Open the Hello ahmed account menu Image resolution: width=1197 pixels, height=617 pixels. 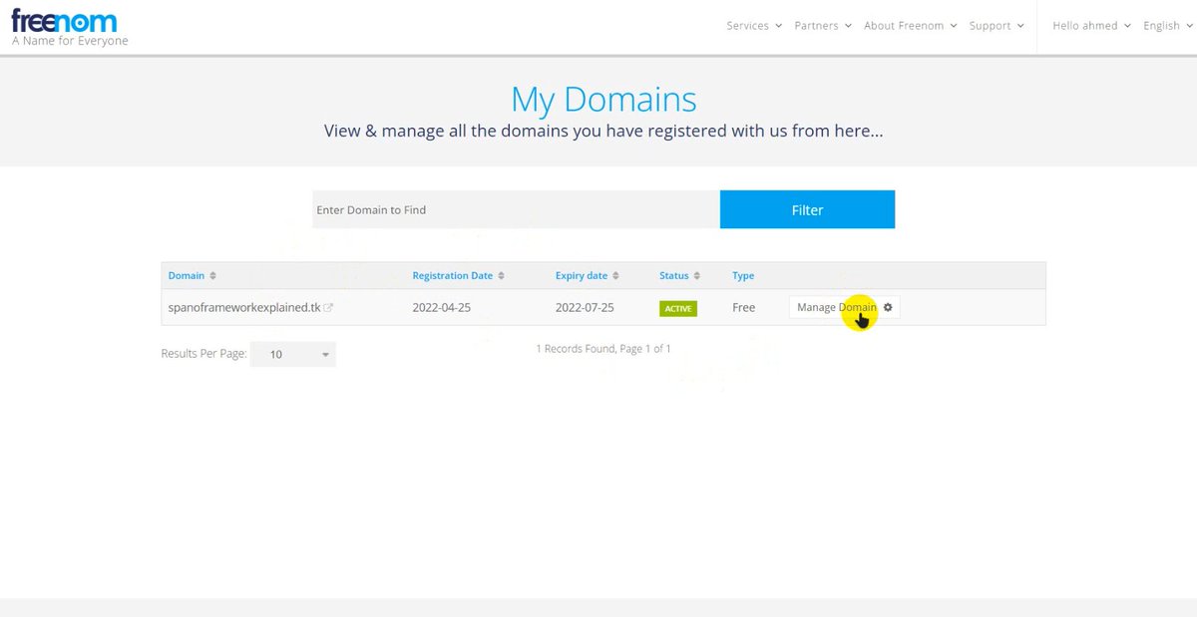tap(1092, 26)
